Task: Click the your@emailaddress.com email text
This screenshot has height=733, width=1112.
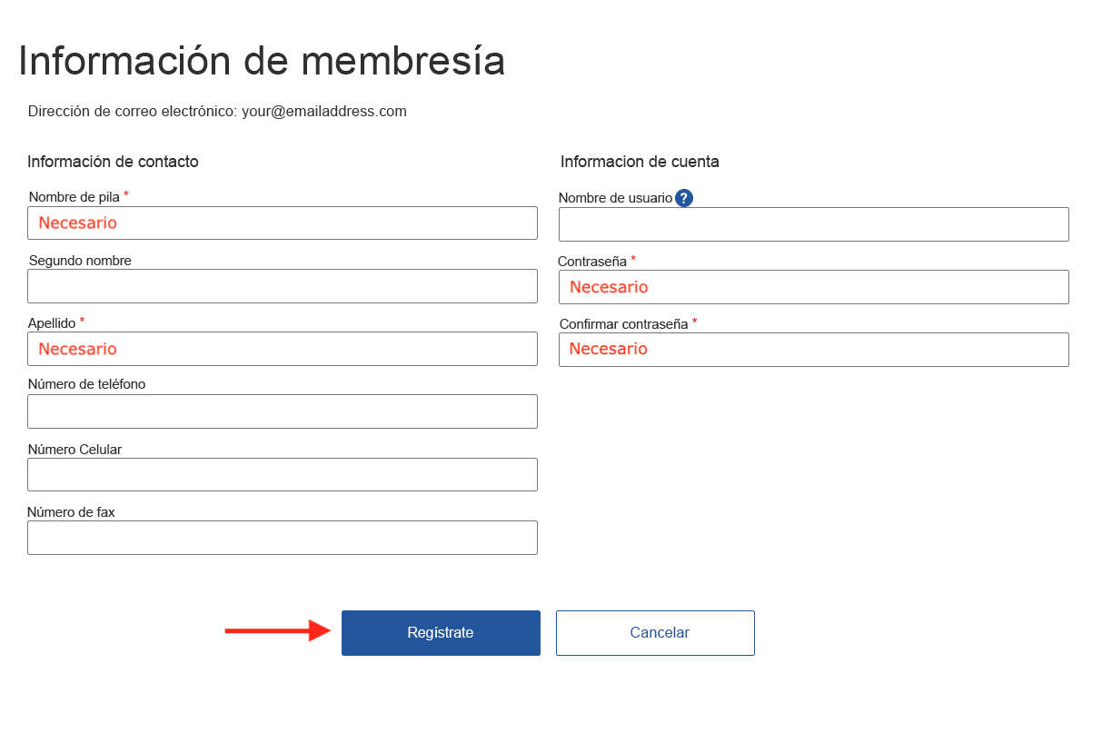Action: pyautogui.click(x=323, y=112)
